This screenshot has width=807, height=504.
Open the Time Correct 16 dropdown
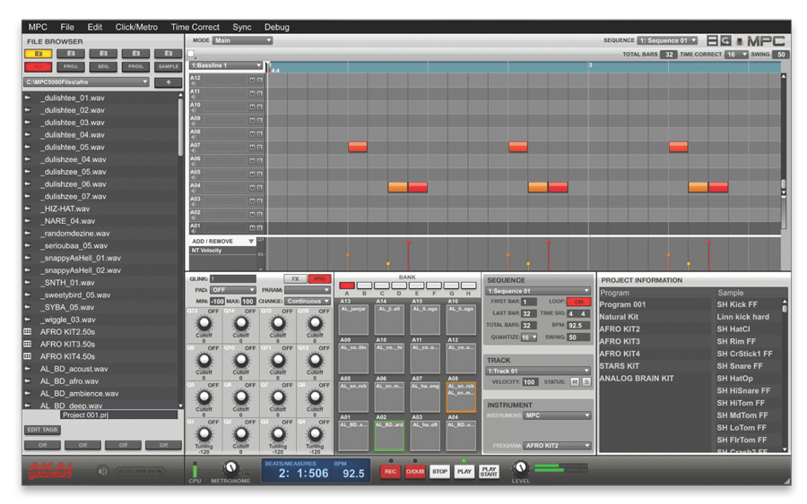[736, 55]
